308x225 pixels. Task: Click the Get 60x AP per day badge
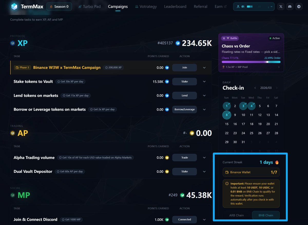[70, 172]
